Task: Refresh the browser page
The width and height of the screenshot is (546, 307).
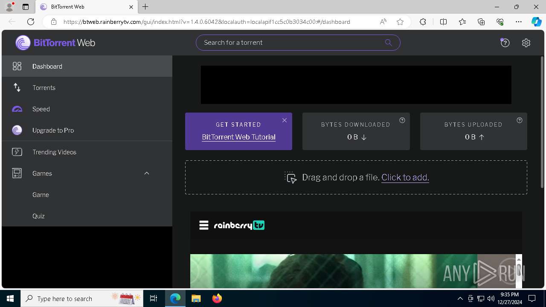Action: click(x=31, y=22)
